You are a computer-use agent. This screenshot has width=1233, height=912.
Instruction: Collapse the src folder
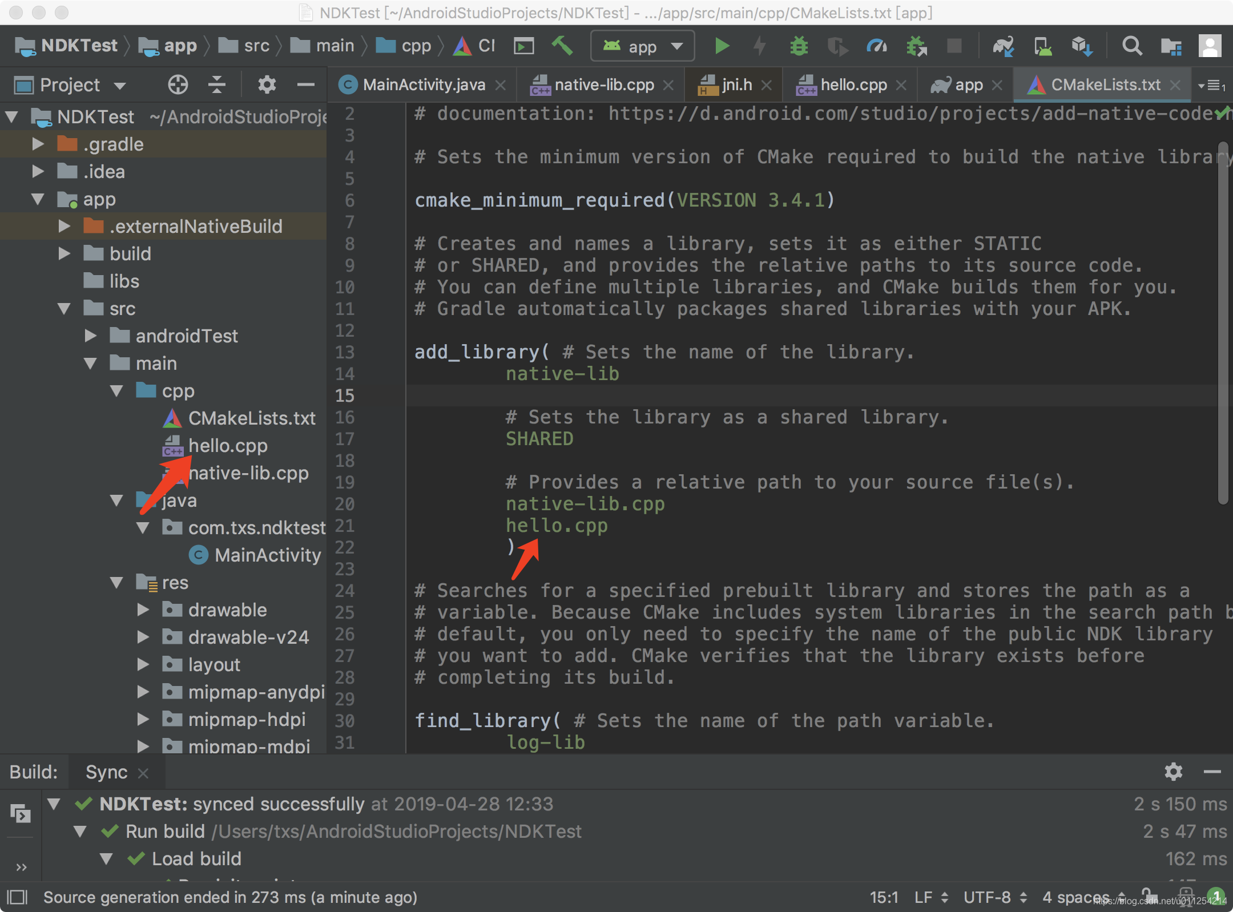(x=64, y=308)
